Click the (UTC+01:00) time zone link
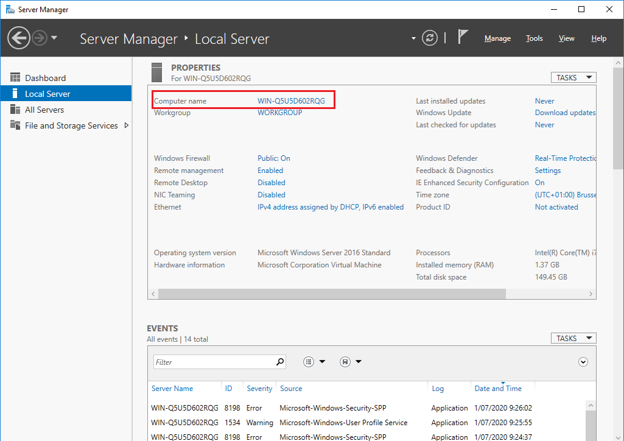This screenshot has width=624, height=441. pos(565,195)
